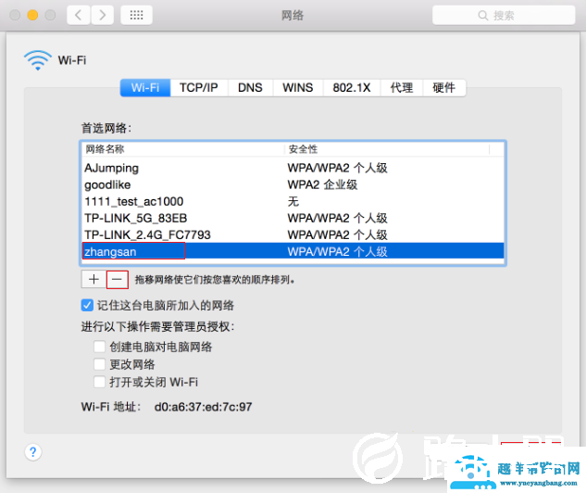Click the 安全性 column header
The image size is (586, 493).
[387, 149]
